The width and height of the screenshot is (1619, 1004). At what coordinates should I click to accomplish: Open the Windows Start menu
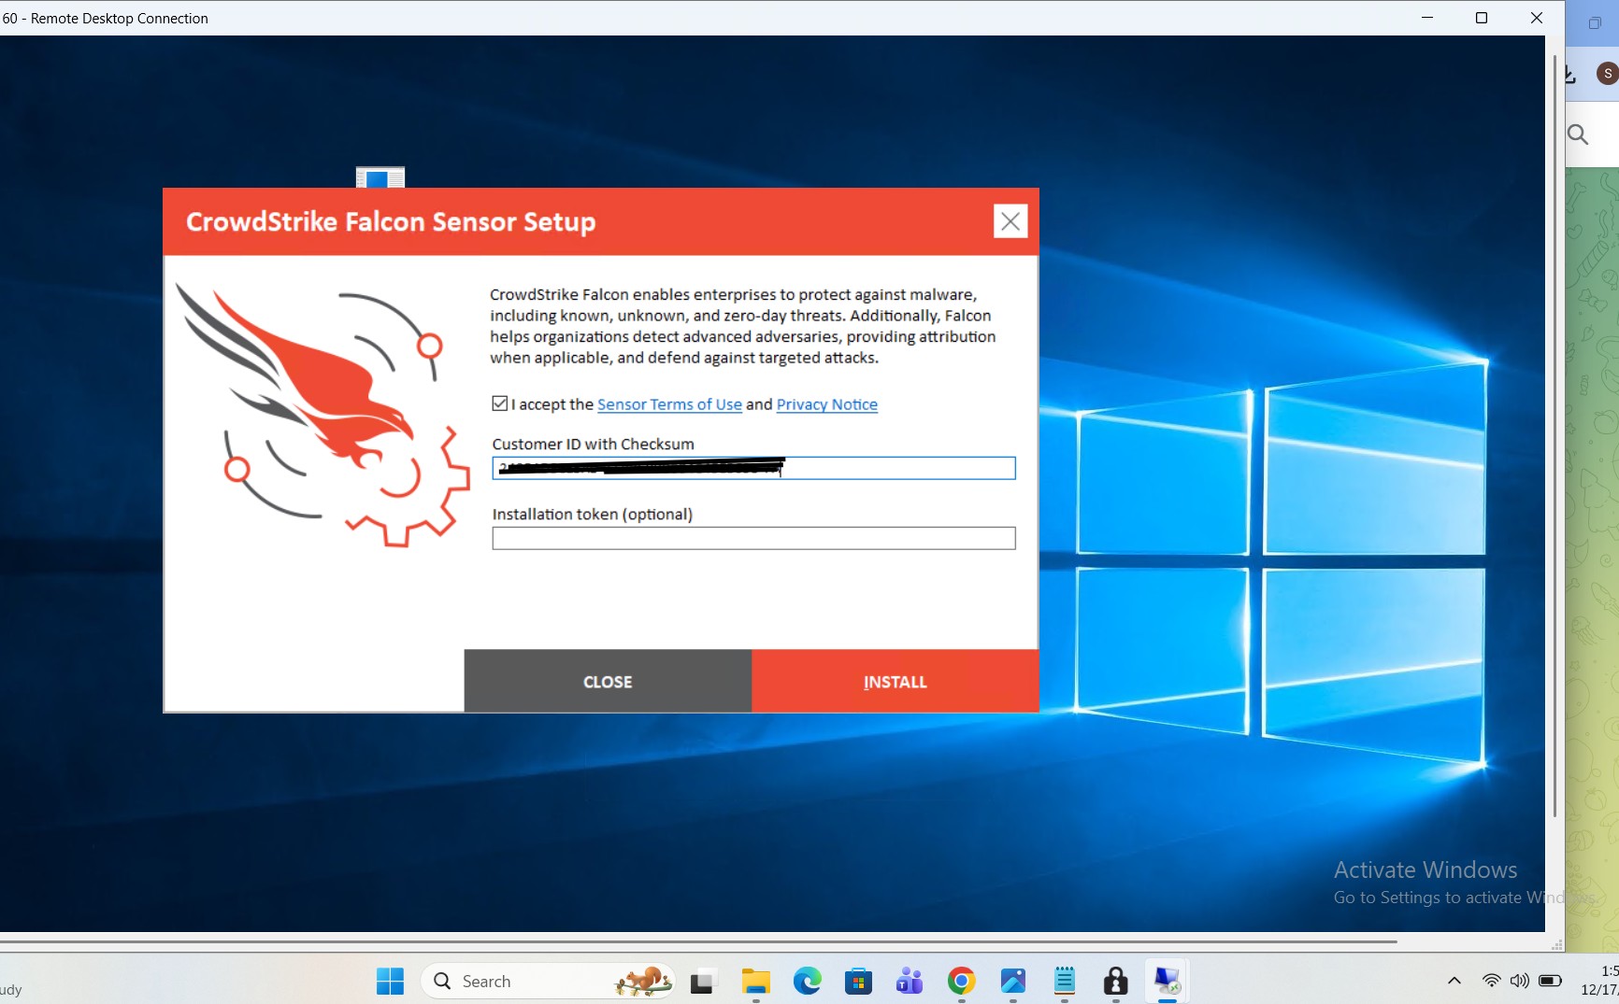[390, 982]
